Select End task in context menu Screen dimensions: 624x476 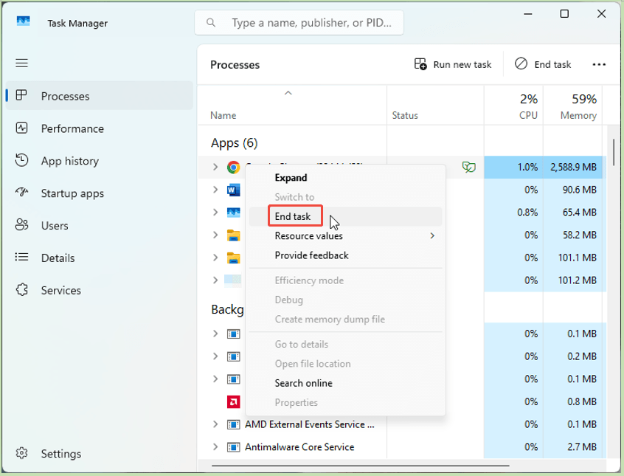coord(345,216)
